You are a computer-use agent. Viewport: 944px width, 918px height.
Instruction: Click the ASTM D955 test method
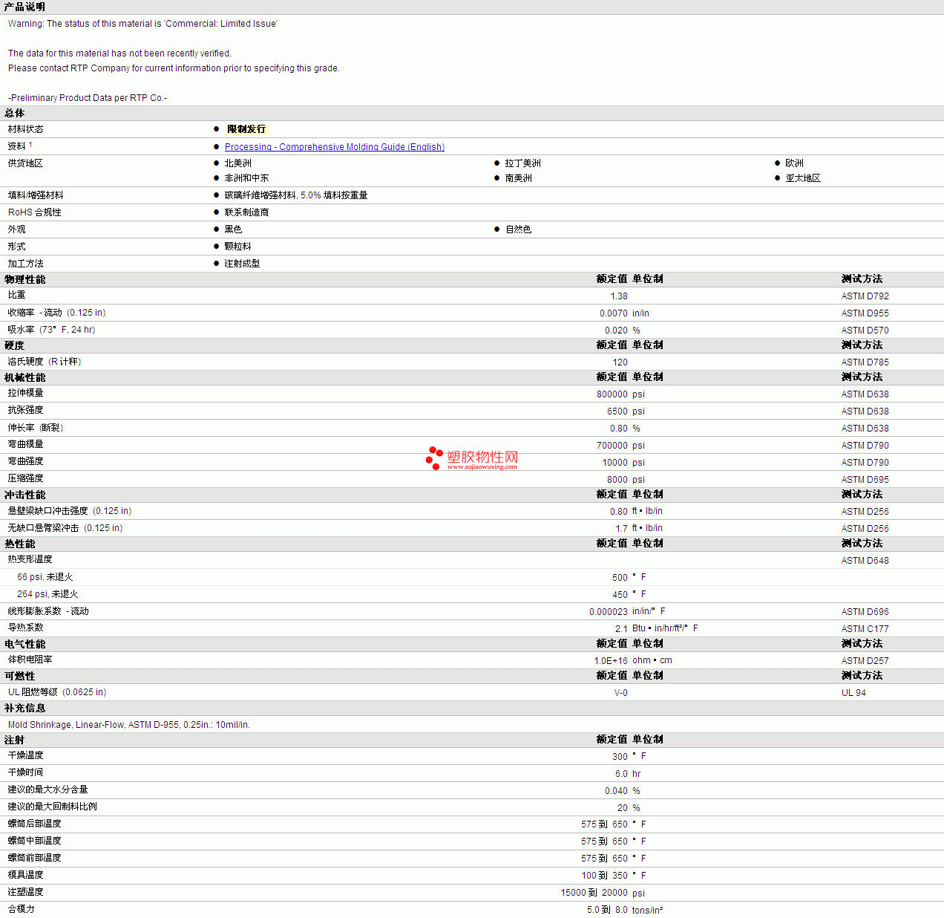click(x=865, y=313)
